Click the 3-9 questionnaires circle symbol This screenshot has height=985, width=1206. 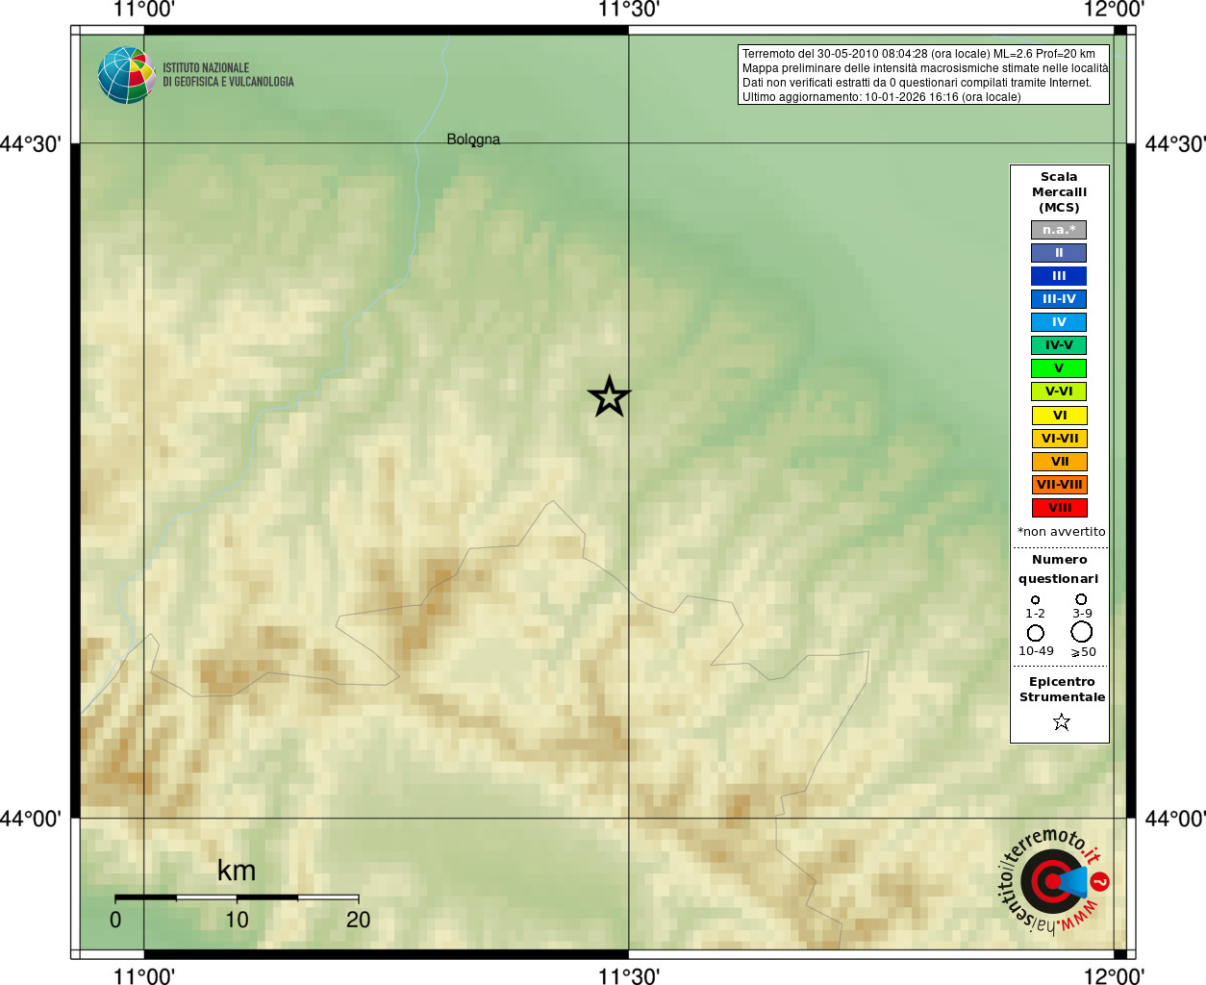tap(1081, 598)
